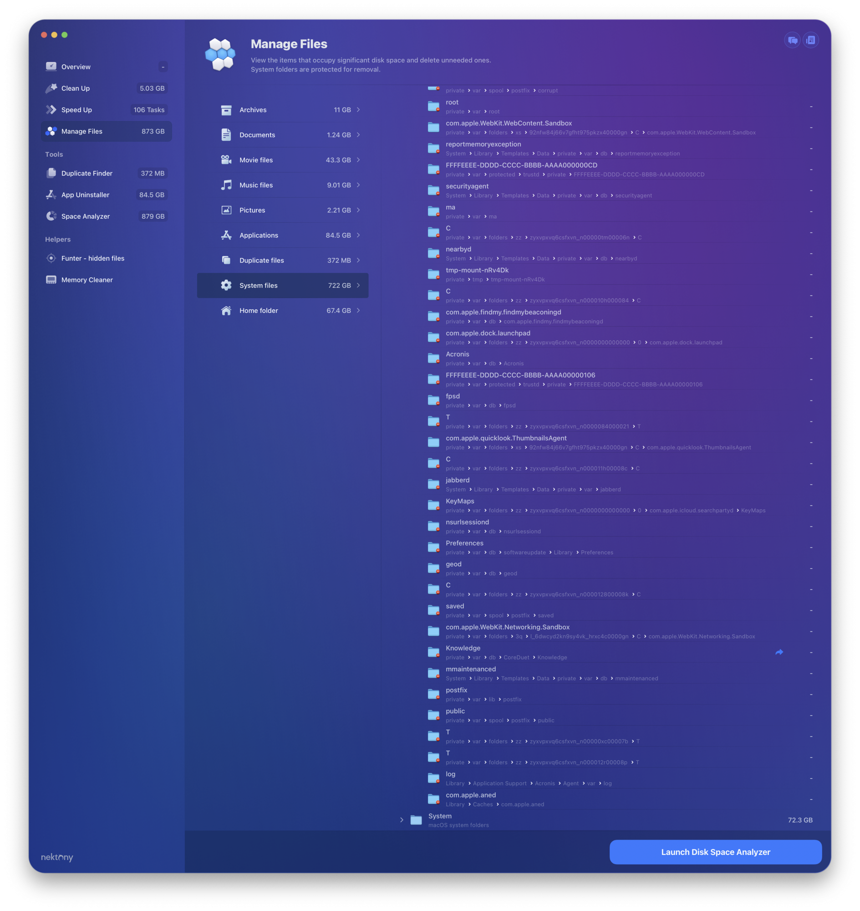The width and height of the screenshot is (860, 911).
Task: Expand the System macOS system folders row
Action: point(402,820)
